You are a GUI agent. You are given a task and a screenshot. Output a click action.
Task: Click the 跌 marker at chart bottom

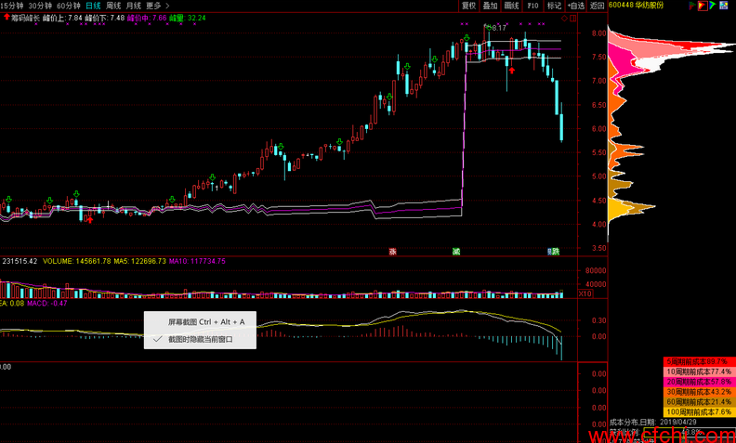click(555, 252)
